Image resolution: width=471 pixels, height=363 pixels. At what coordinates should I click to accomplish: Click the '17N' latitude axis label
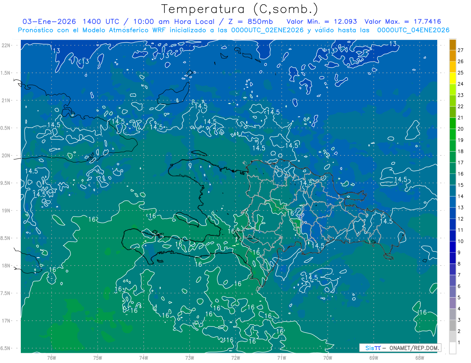point(7,321)
